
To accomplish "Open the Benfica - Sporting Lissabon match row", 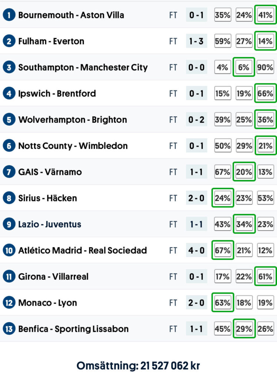I will pyautogui.click(x=73, y=329).
